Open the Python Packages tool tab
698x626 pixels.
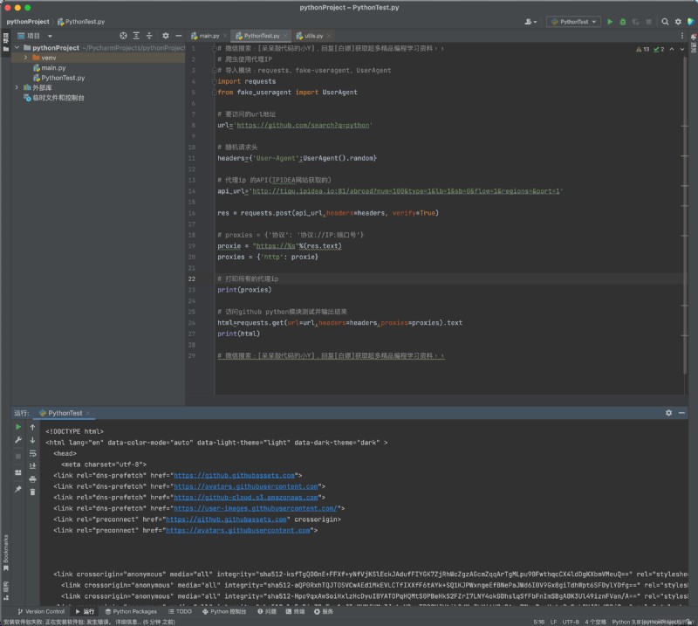[131, 611]
